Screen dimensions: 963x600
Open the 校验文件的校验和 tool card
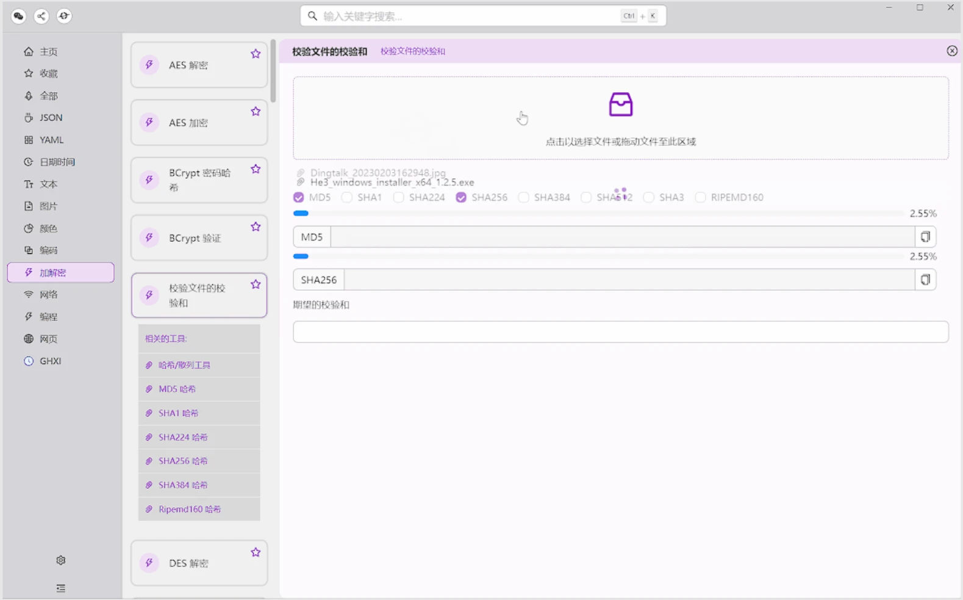[199, 295]
